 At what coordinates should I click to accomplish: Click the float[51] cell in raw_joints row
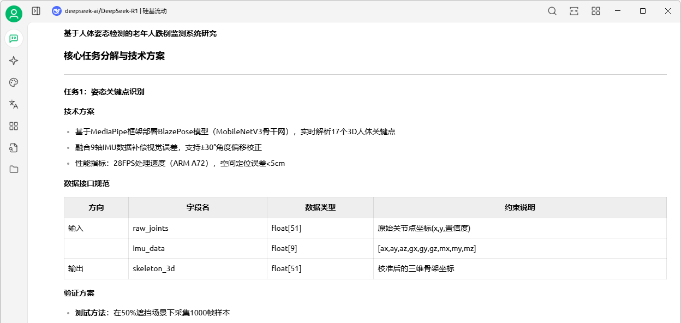click(320, 228)
